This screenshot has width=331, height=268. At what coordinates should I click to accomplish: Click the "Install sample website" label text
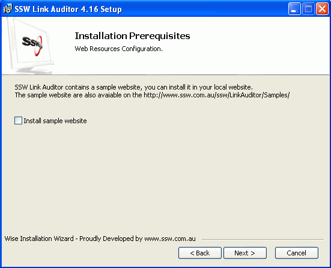click(55, 121)
